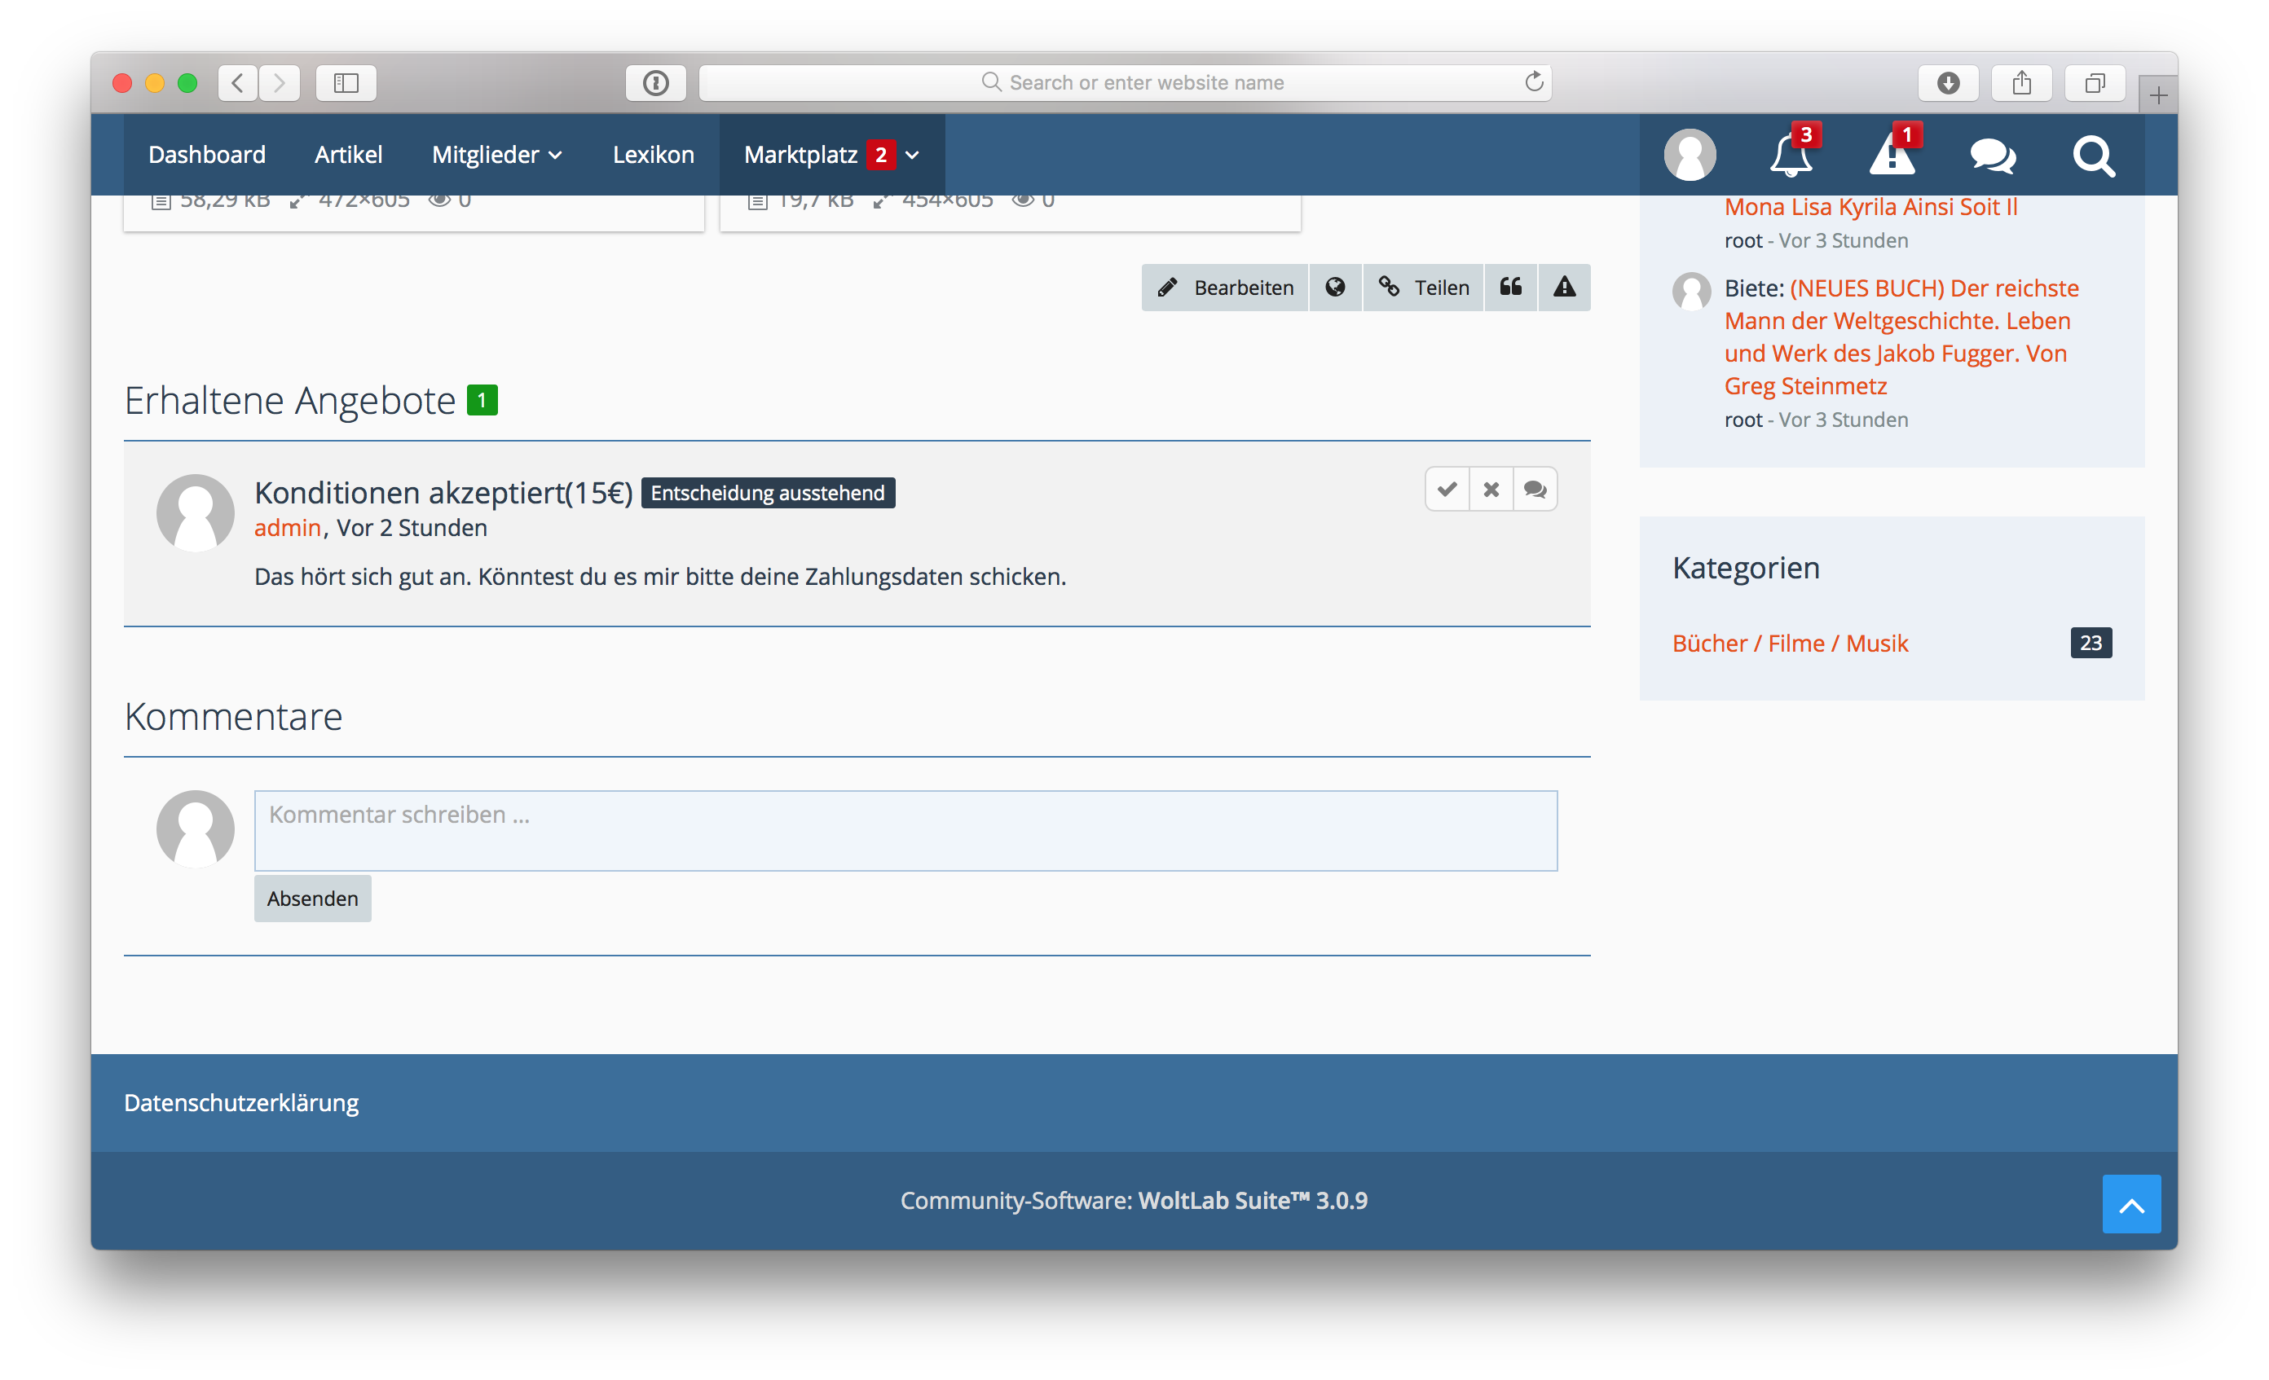Image resolution: width=2269 pixels, height=1380 pixels.
Task: Open the Bücher / Filme / Musik category
Action: coord(1789,643)
